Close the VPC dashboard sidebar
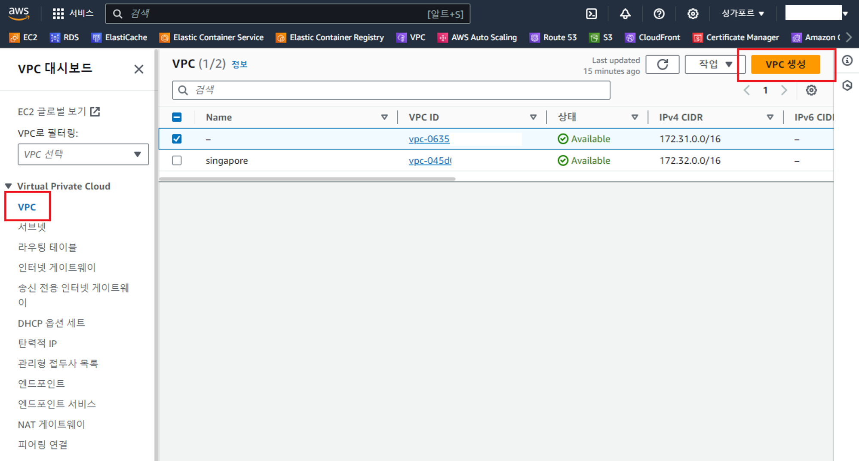The height and width of the screenshot is (461, 859). pos(138,69)
